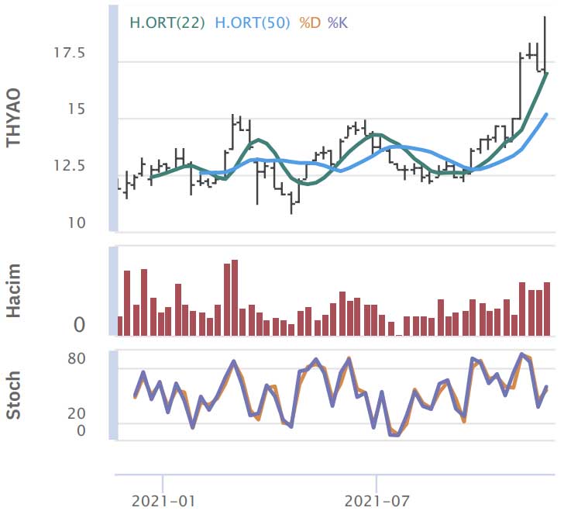Click the 0 volume axis label

point(79,325)
